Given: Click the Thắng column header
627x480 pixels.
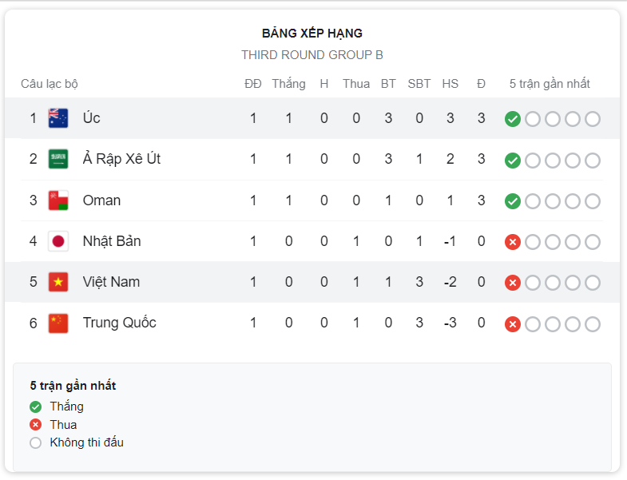Looking at the screenshot, I should pyautogui.click(x=288, y=84).
